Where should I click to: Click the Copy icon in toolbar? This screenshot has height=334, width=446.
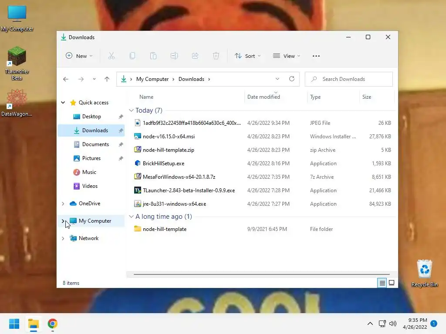(x=132, y=56)
